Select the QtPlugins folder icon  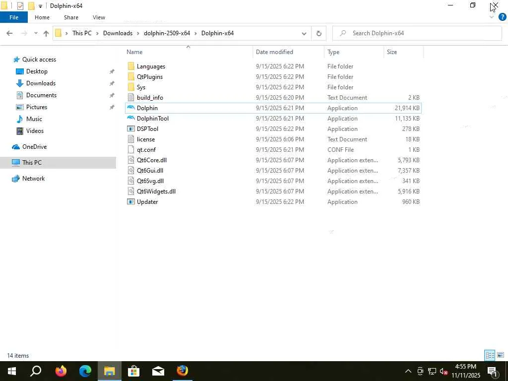tap(131, 76)
